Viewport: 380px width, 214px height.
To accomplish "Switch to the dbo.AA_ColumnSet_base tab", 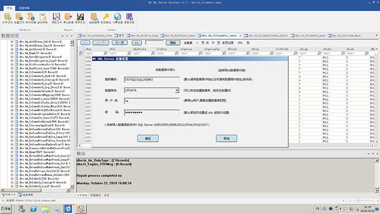I will click(308, 36).
